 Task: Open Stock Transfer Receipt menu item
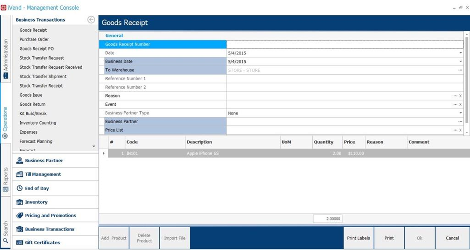coord(41,86)
